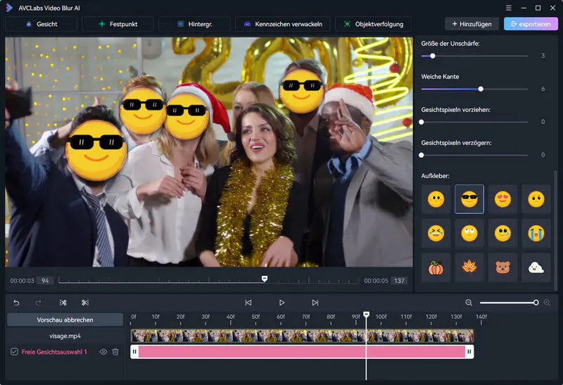This screenshot has width=563, height=385.
Task: Zoom in the timeline
Action: tap(547, 303)
